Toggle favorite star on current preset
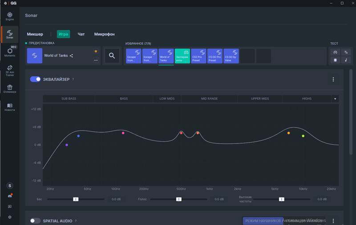 point(96,51)
